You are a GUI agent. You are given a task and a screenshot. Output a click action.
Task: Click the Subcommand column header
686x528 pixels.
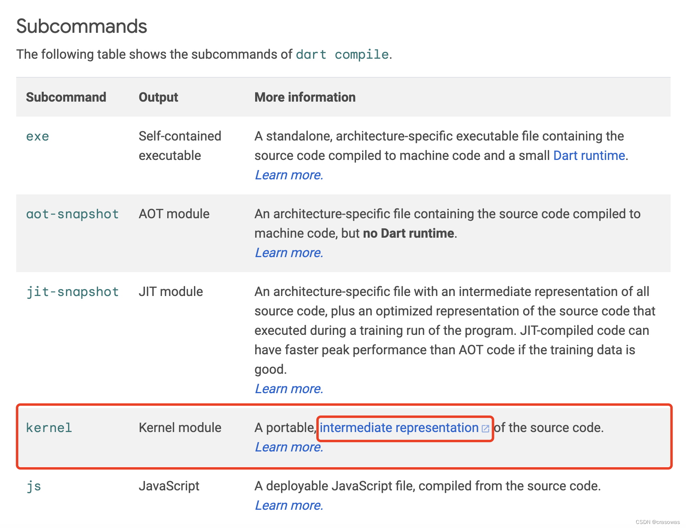tap(66, 97)
